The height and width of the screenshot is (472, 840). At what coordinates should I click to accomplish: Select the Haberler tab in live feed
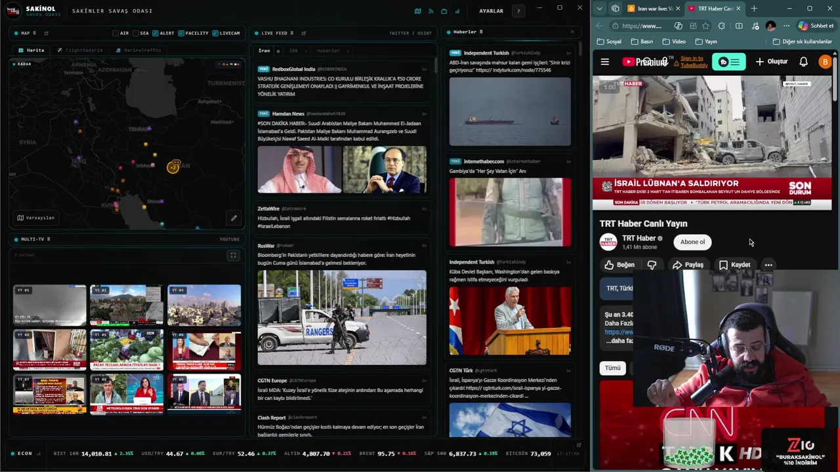(x=328, y=50)
